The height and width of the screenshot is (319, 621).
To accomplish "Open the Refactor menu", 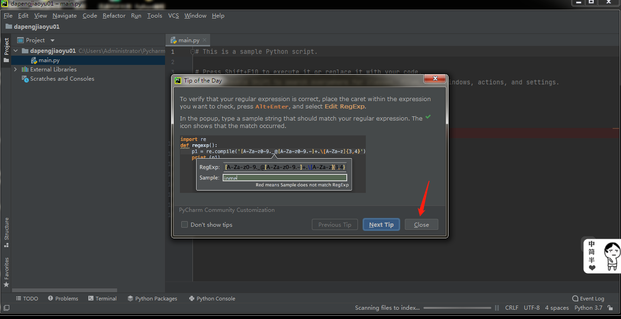I will point(114,15).
